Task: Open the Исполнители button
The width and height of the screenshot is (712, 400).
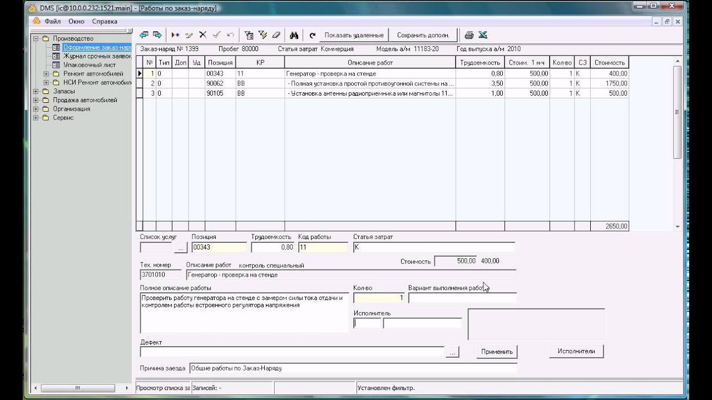Action: pyautogui.click(x=576, y=351)
